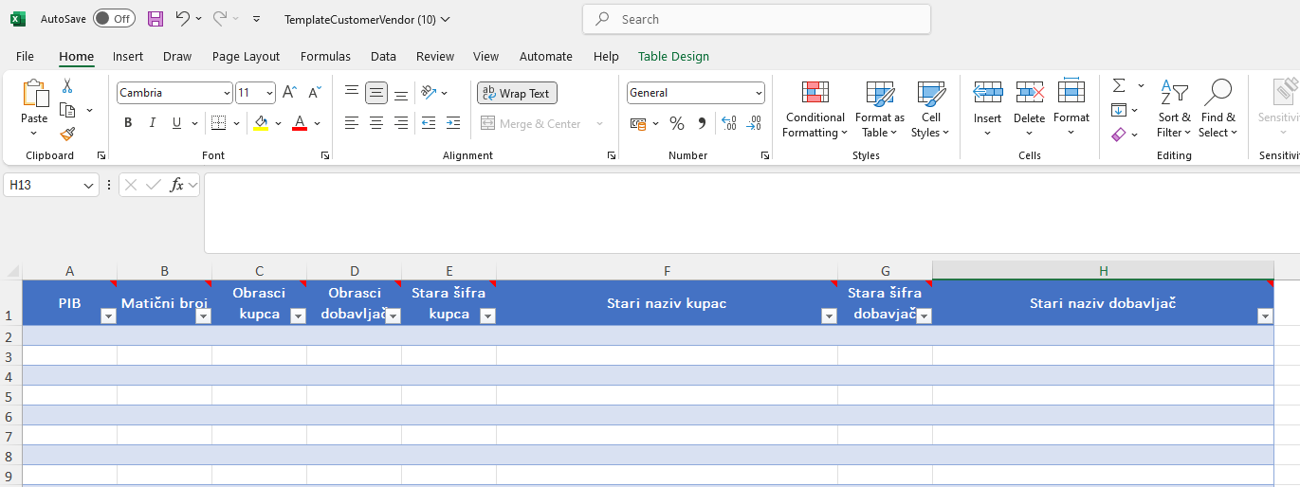Toggle AutoSave switch

pos(114,19)
